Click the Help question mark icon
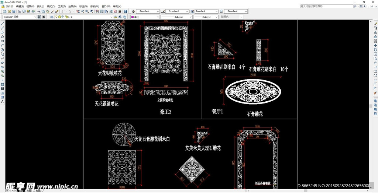 126,11
